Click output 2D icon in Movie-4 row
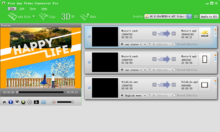The image size is (220, 132). pos(174,59)
